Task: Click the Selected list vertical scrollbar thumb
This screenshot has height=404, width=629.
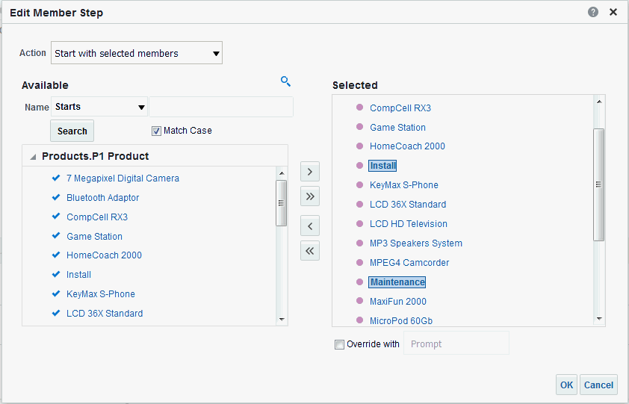Action: pos(598,184)
